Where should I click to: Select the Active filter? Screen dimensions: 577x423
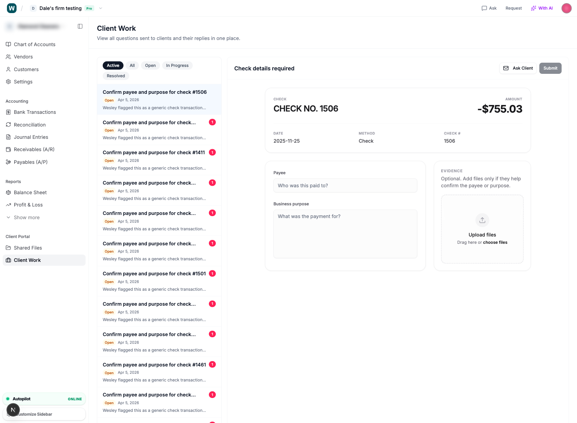click(x=113, y=65)
